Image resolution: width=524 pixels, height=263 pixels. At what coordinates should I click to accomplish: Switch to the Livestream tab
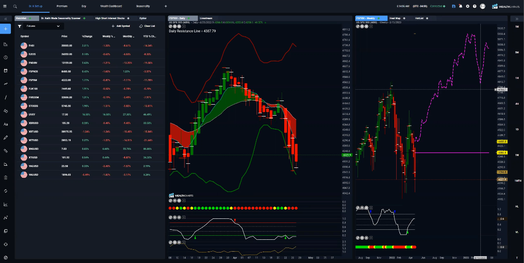pos(206,18)
